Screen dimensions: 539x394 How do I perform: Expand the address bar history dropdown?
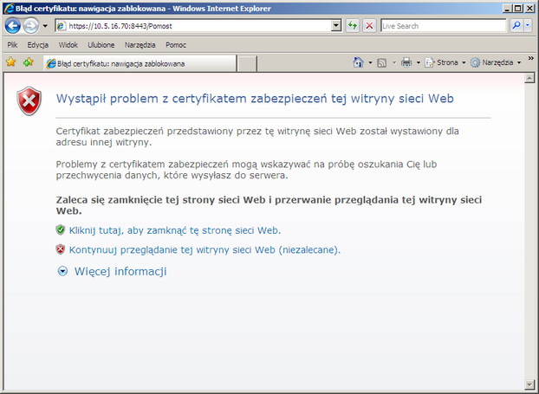336,26
